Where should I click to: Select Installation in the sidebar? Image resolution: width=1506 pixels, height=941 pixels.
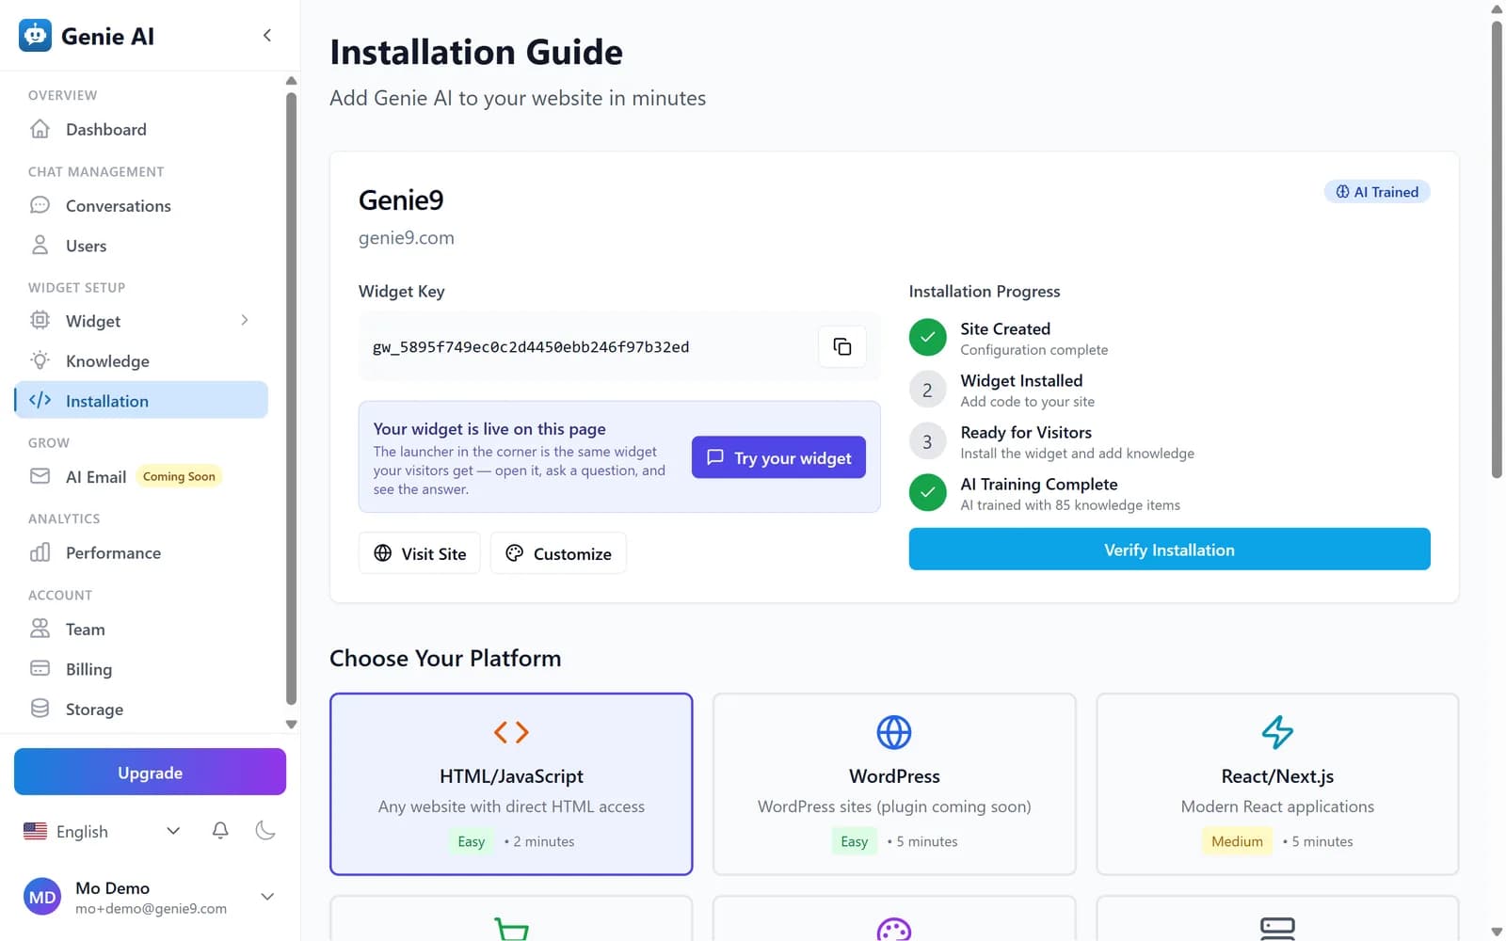141,400
